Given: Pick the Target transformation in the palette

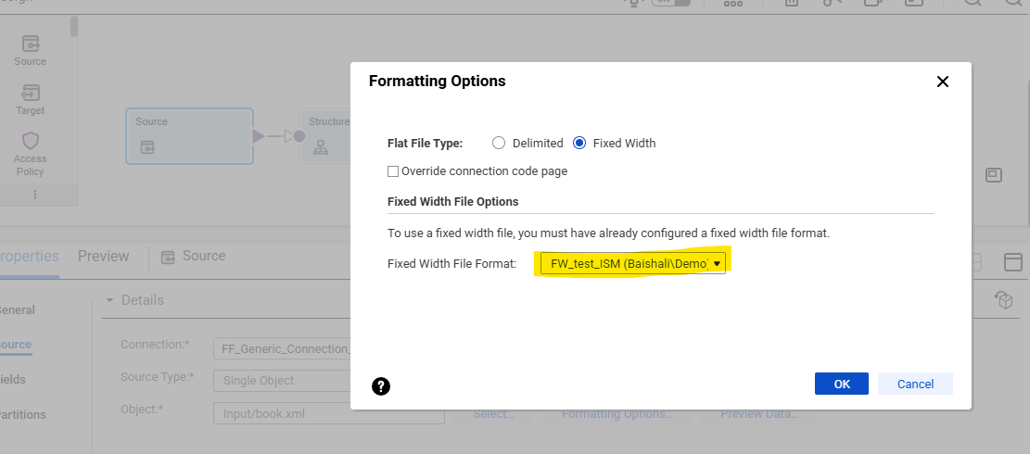Looking at the screenshot, I should click(31, 100).
